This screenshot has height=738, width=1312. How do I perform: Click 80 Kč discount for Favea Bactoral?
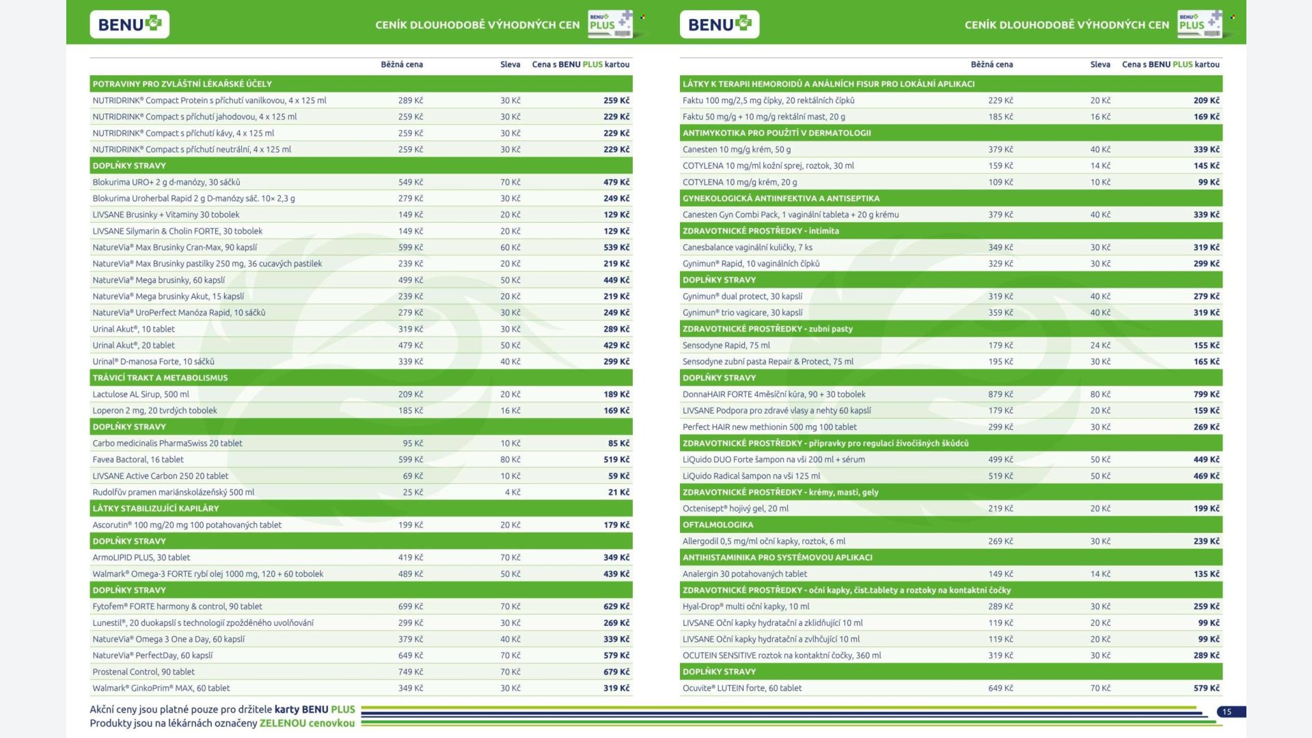click(x=510, y=460)
